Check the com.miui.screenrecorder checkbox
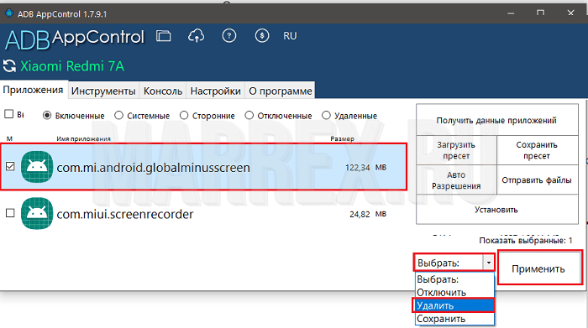Viewport: 588px width, 328px height. coord(10,213)
